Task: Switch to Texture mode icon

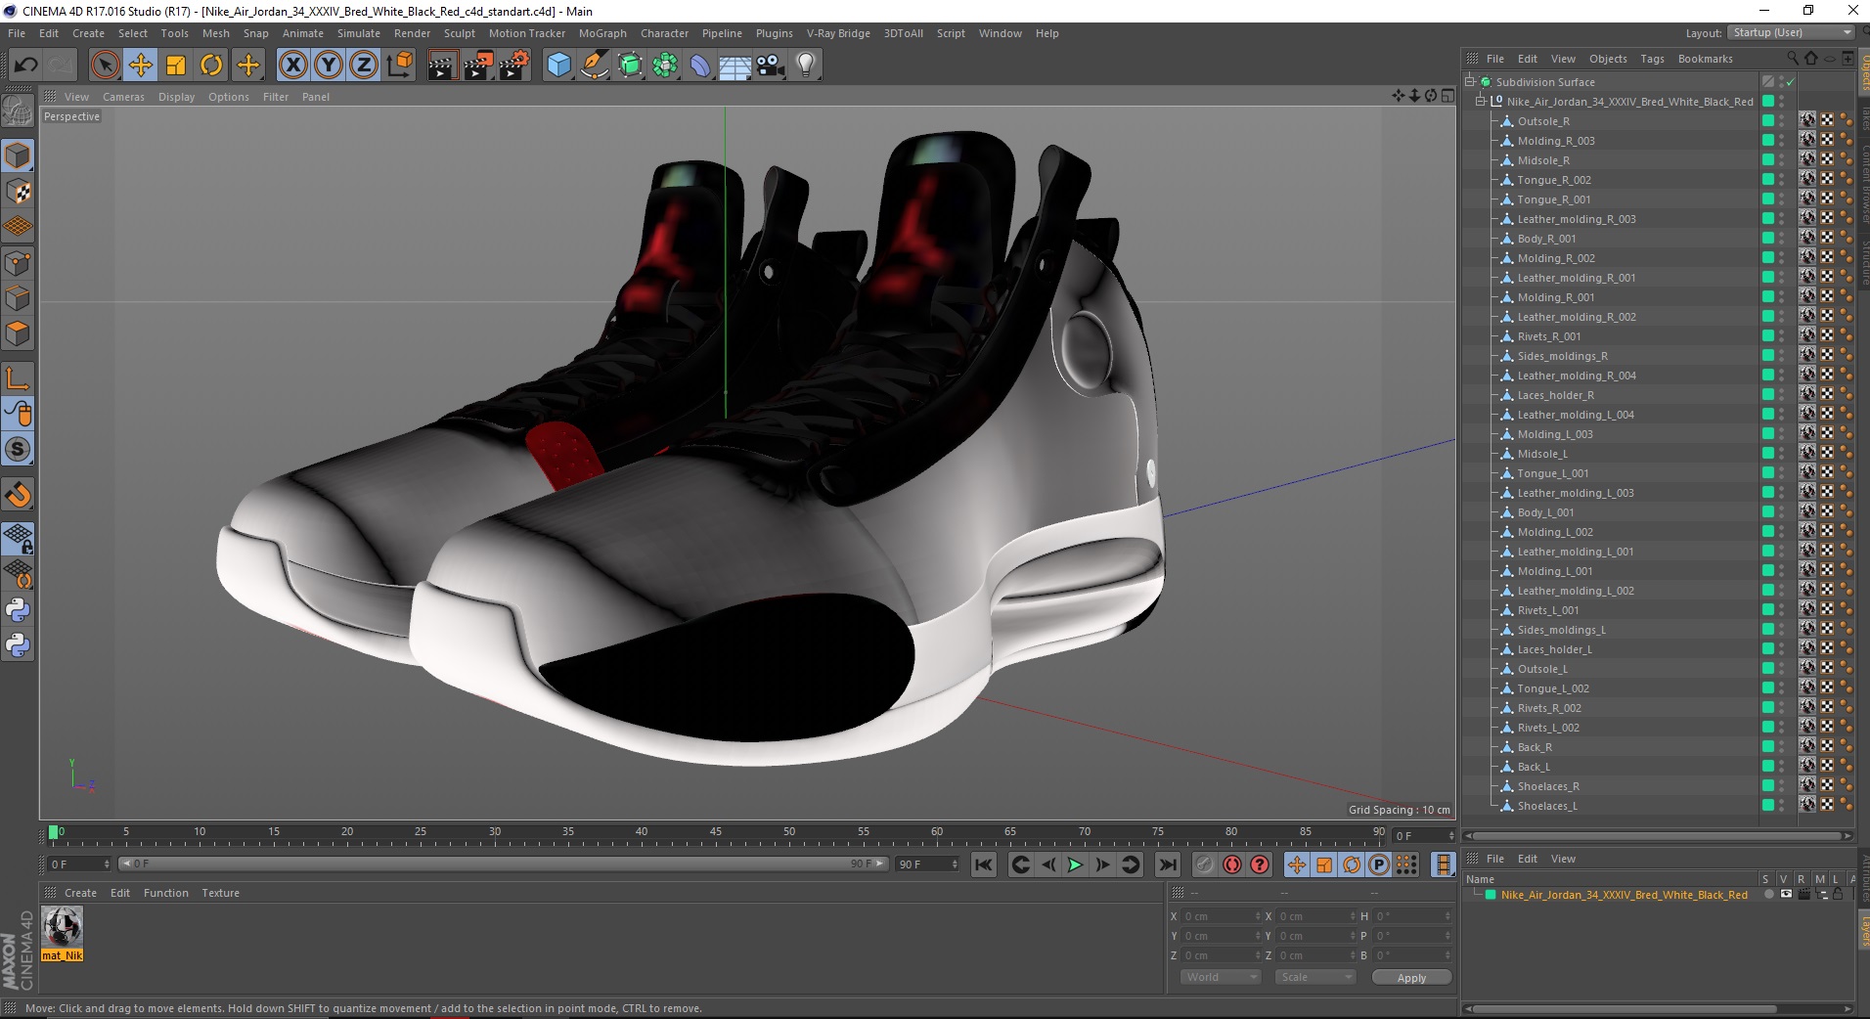Action: point(18,192)
